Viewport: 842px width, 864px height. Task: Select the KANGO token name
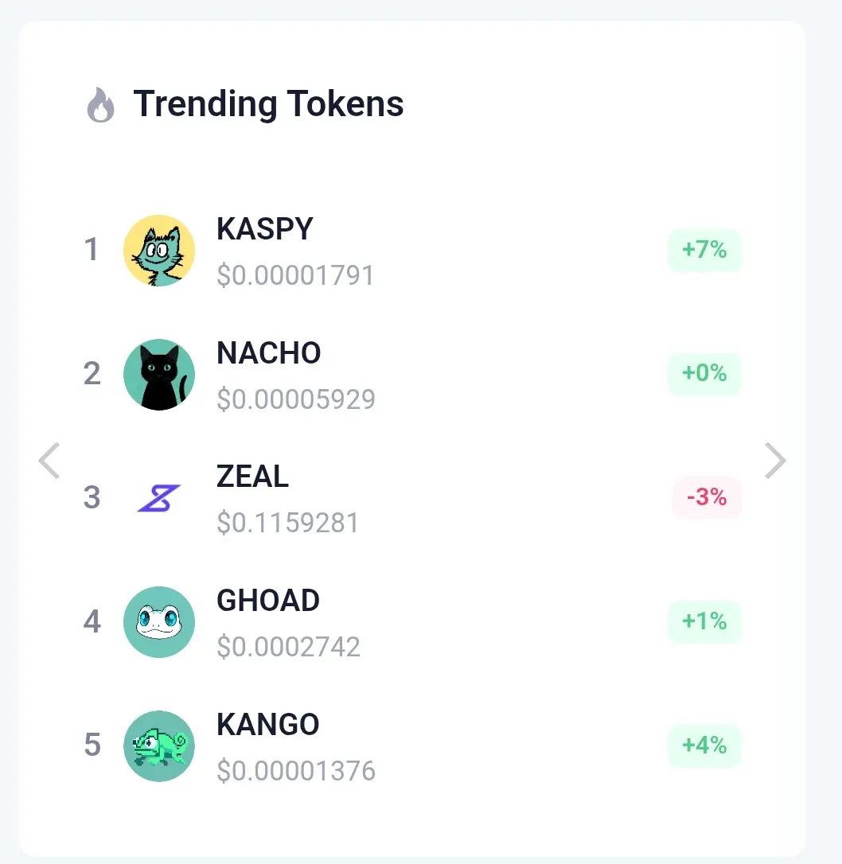[268, 724]
